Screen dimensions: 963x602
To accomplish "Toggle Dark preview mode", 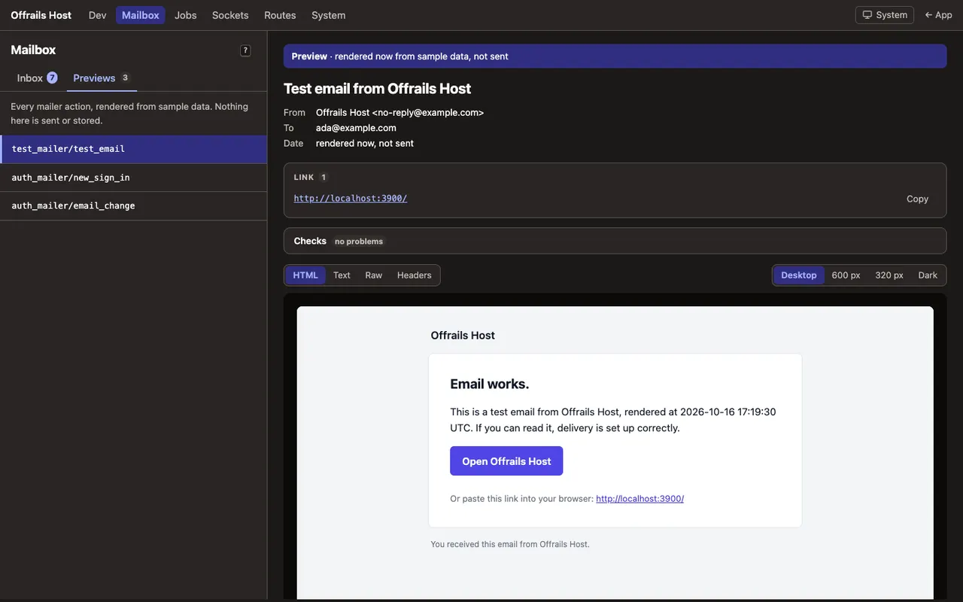I will [x=928, y=275].
